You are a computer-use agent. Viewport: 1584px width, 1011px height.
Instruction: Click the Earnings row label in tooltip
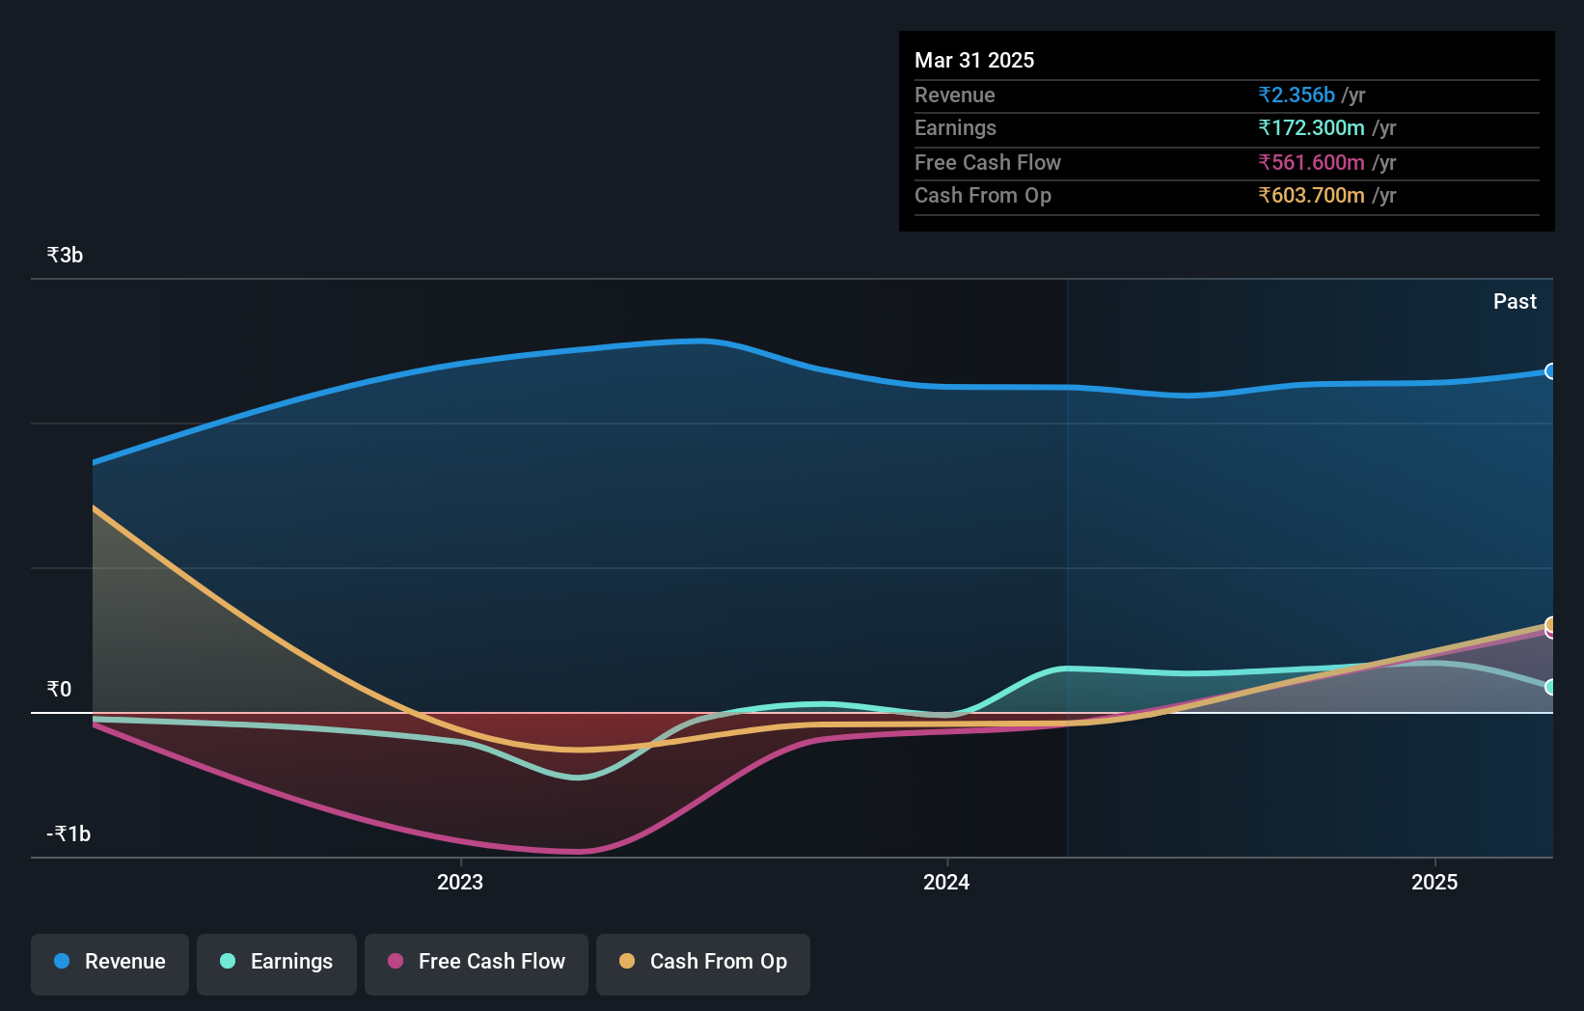click(955, 128)
